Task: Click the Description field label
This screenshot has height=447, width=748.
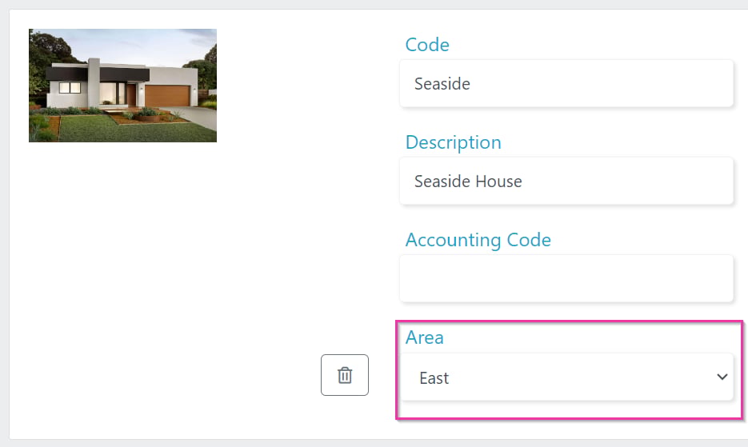Action: (453, 142)
